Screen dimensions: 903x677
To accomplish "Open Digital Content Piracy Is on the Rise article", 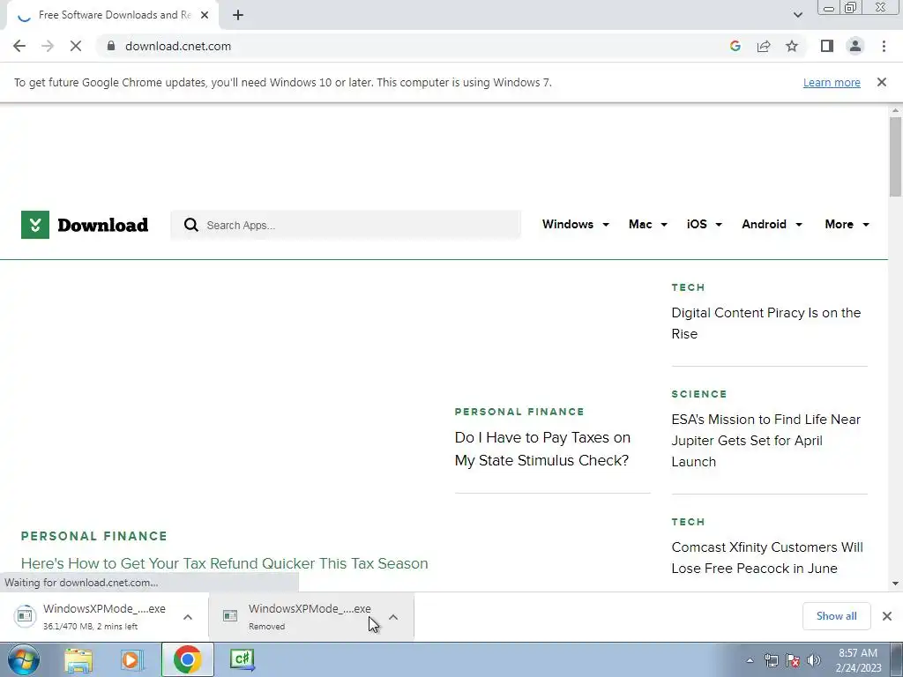I will (x=766, y=324).
